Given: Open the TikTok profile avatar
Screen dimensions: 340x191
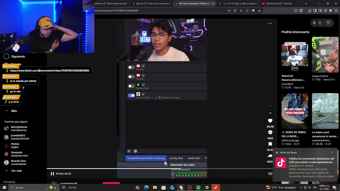Looking at the screenshot, I should 329,23.
